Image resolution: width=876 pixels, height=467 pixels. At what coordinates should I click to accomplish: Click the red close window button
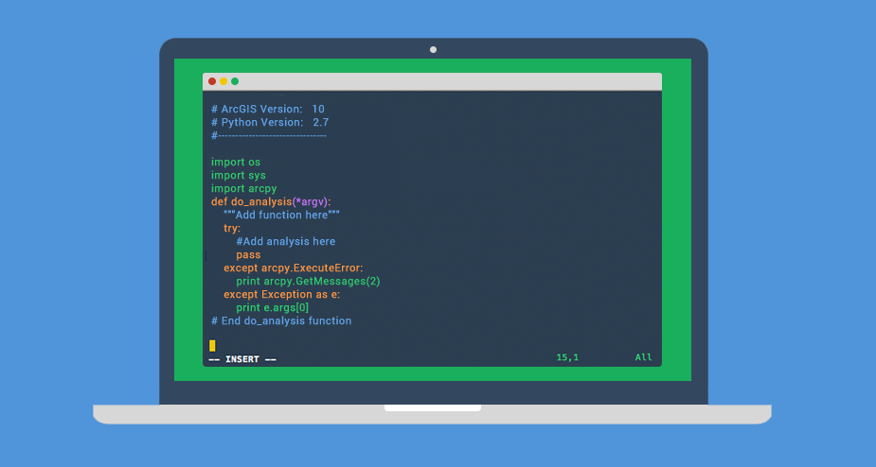pyautogui.click(x=212, y=81)
